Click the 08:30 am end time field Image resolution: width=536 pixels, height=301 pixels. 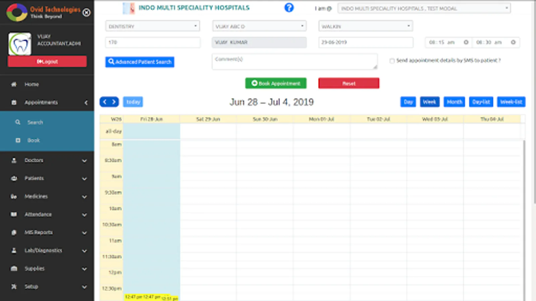(496, 42)
